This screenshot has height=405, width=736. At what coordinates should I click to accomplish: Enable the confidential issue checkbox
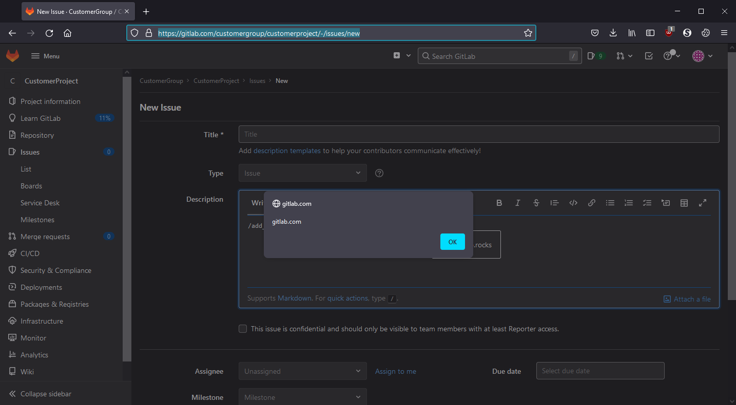point(243,329)
